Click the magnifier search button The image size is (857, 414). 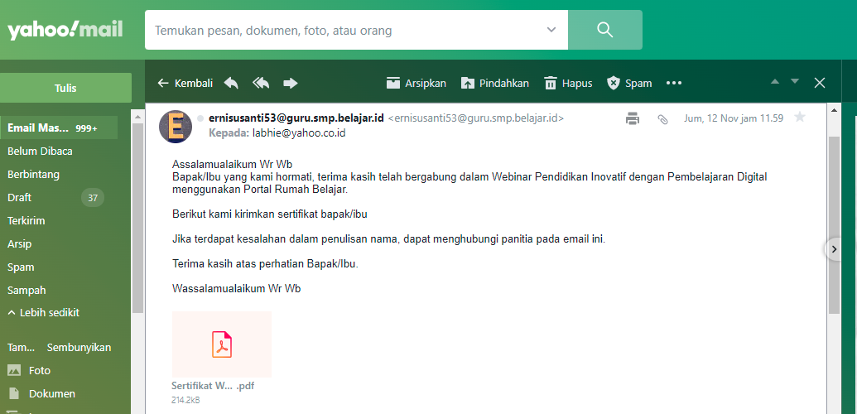[x=605, y=30]
